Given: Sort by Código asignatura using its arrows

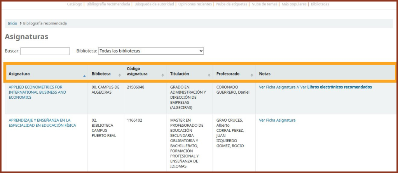Looking at the screenshot, I should 162,75.
